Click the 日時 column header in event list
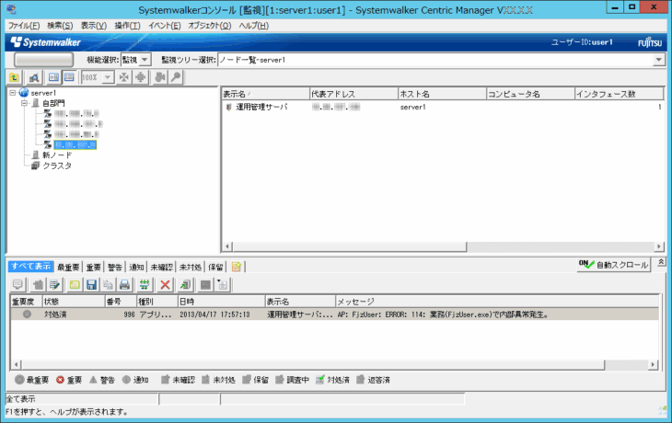The height and width of the screenshot is (423, 672). 222,302
